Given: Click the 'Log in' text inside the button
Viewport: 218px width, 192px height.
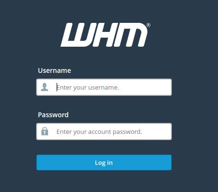Looking at the screenshot, I should [x=104, y=163].
